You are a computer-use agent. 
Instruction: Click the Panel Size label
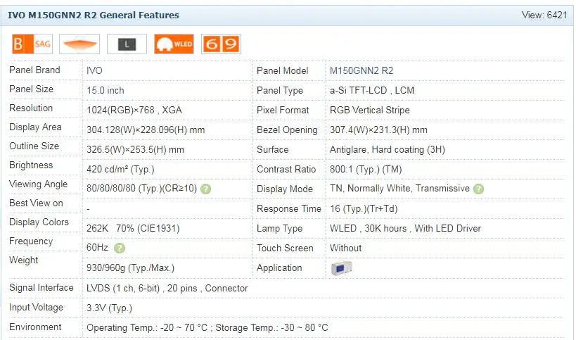pos(31,89)
